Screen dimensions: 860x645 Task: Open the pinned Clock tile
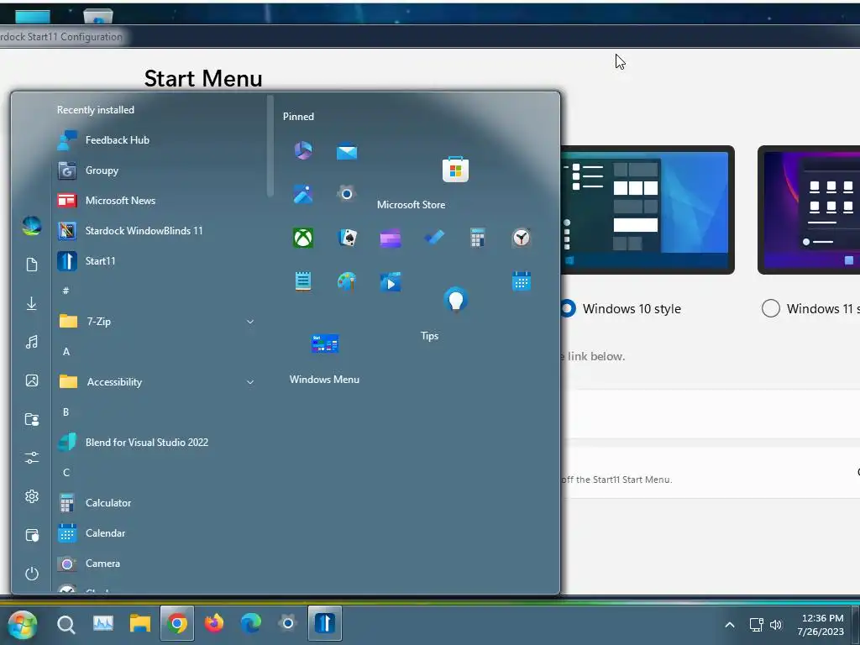[x=521, y=238]
